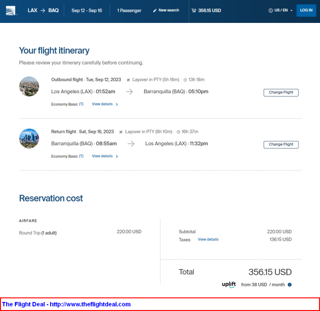Change the return flight
This screenshot has width=320, height=311.
281,144
